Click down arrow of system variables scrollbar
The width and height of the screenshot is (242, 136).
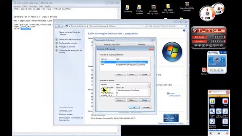(x=149, y=95)
